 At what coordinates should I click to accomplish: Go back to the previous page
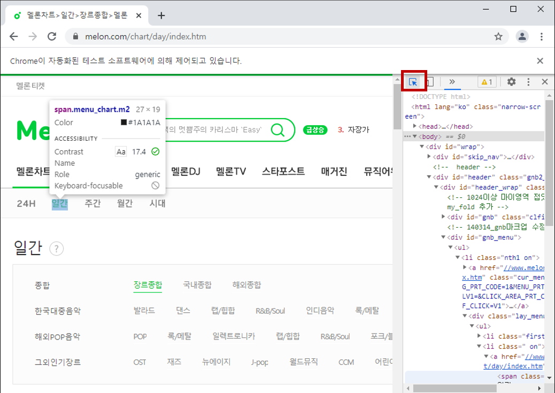14,36
